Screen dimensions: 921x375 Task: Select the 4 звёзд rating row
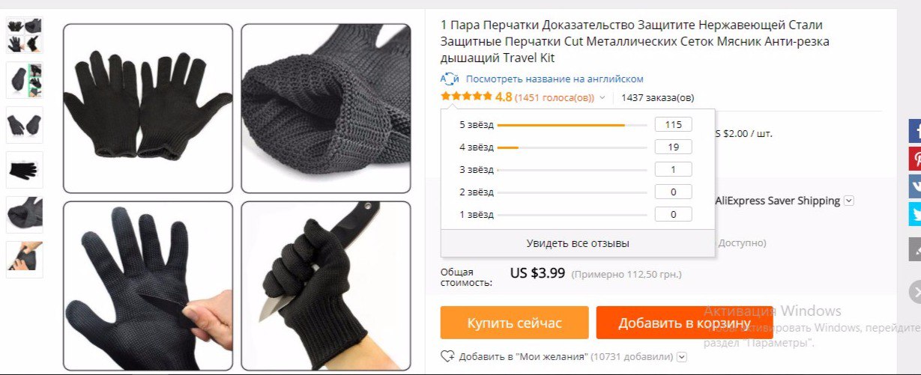tap(576, 147)
